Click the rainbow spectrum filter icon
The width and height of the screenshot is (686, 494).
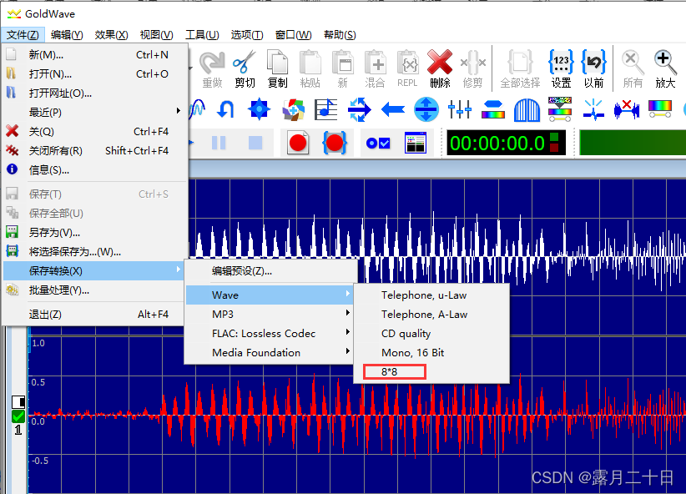[660, 109]
